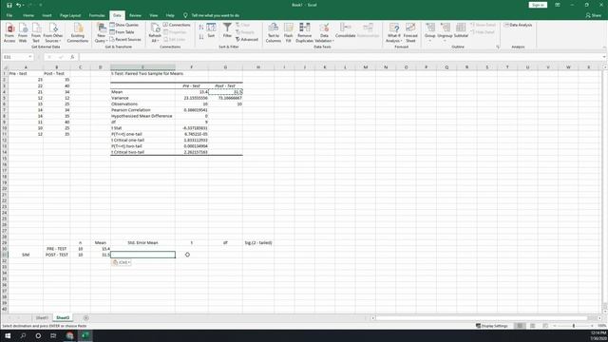Image resolution: width=608 pixels, height=342 pixels.
Task: Open the Paste Options (Ctrl) button
Action: [122, 262]
